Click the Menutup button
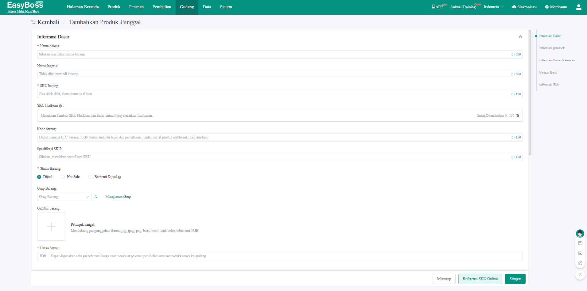This screenshot has height=291, width=587. [x=444, y=279]
